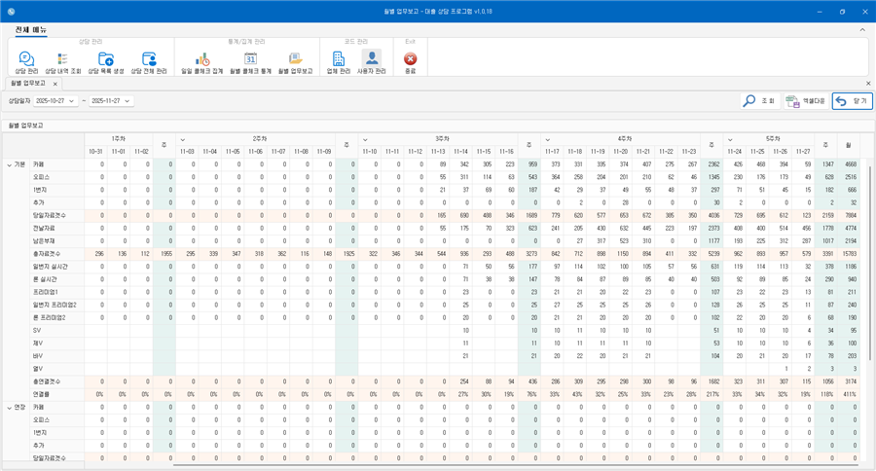Screen dimensions: 876x471
Task: Click the 11-20 date column header
Action: pyautogui.click(x=620, y=152)
